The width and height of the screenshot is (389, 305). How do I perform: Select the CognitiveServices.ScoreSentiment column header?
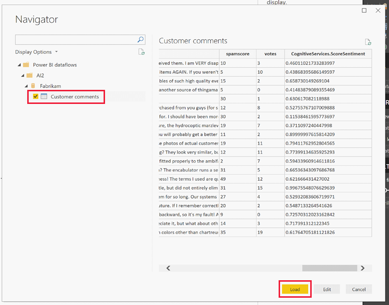[328, 54]
